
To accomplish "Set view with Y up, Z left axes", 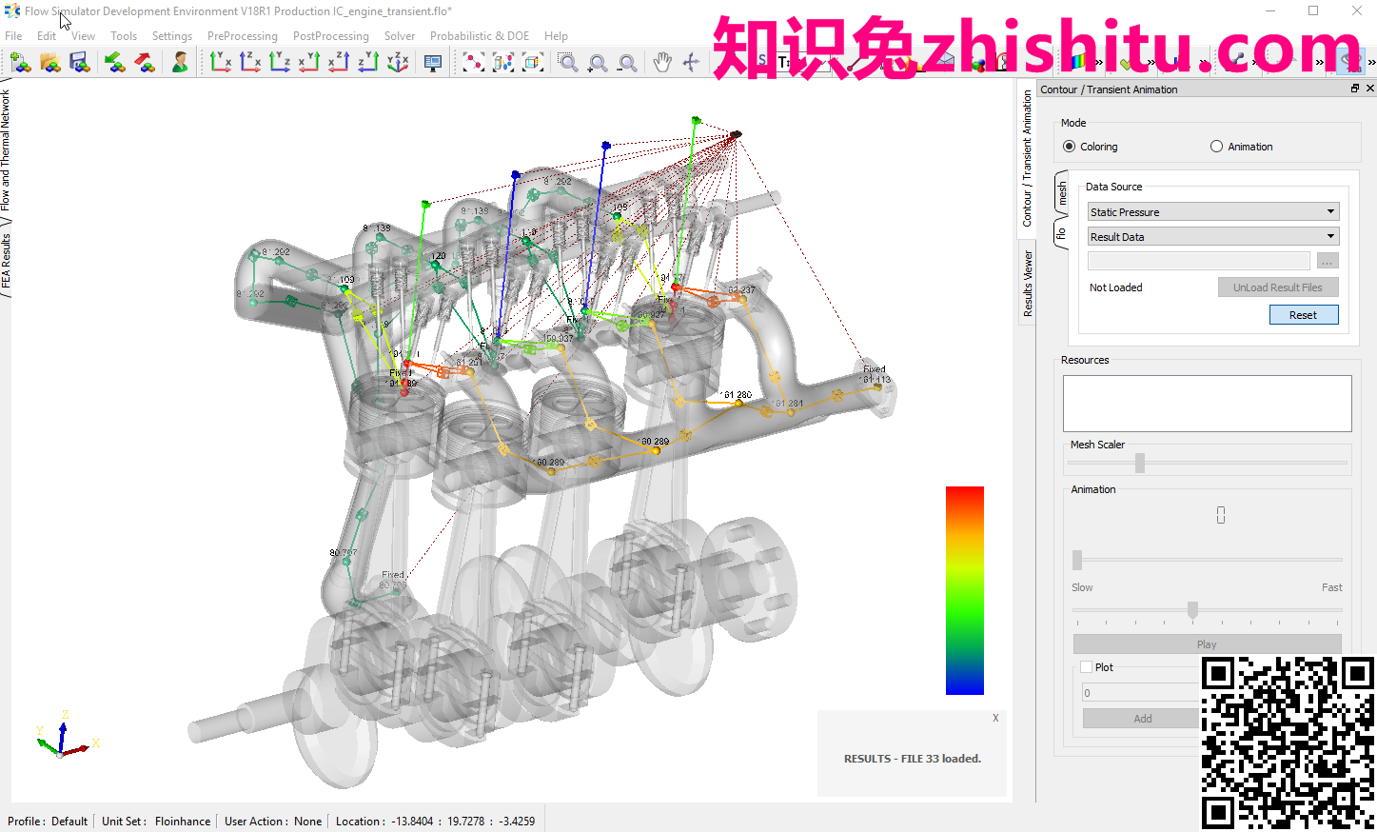I will [x=368, y=63].
